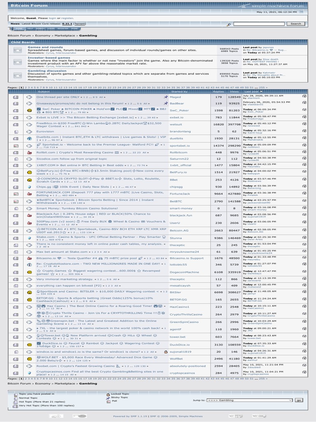316x422 pixels.
Task: Click the last post icon in the WOLF.BET row
Action: 304,358
